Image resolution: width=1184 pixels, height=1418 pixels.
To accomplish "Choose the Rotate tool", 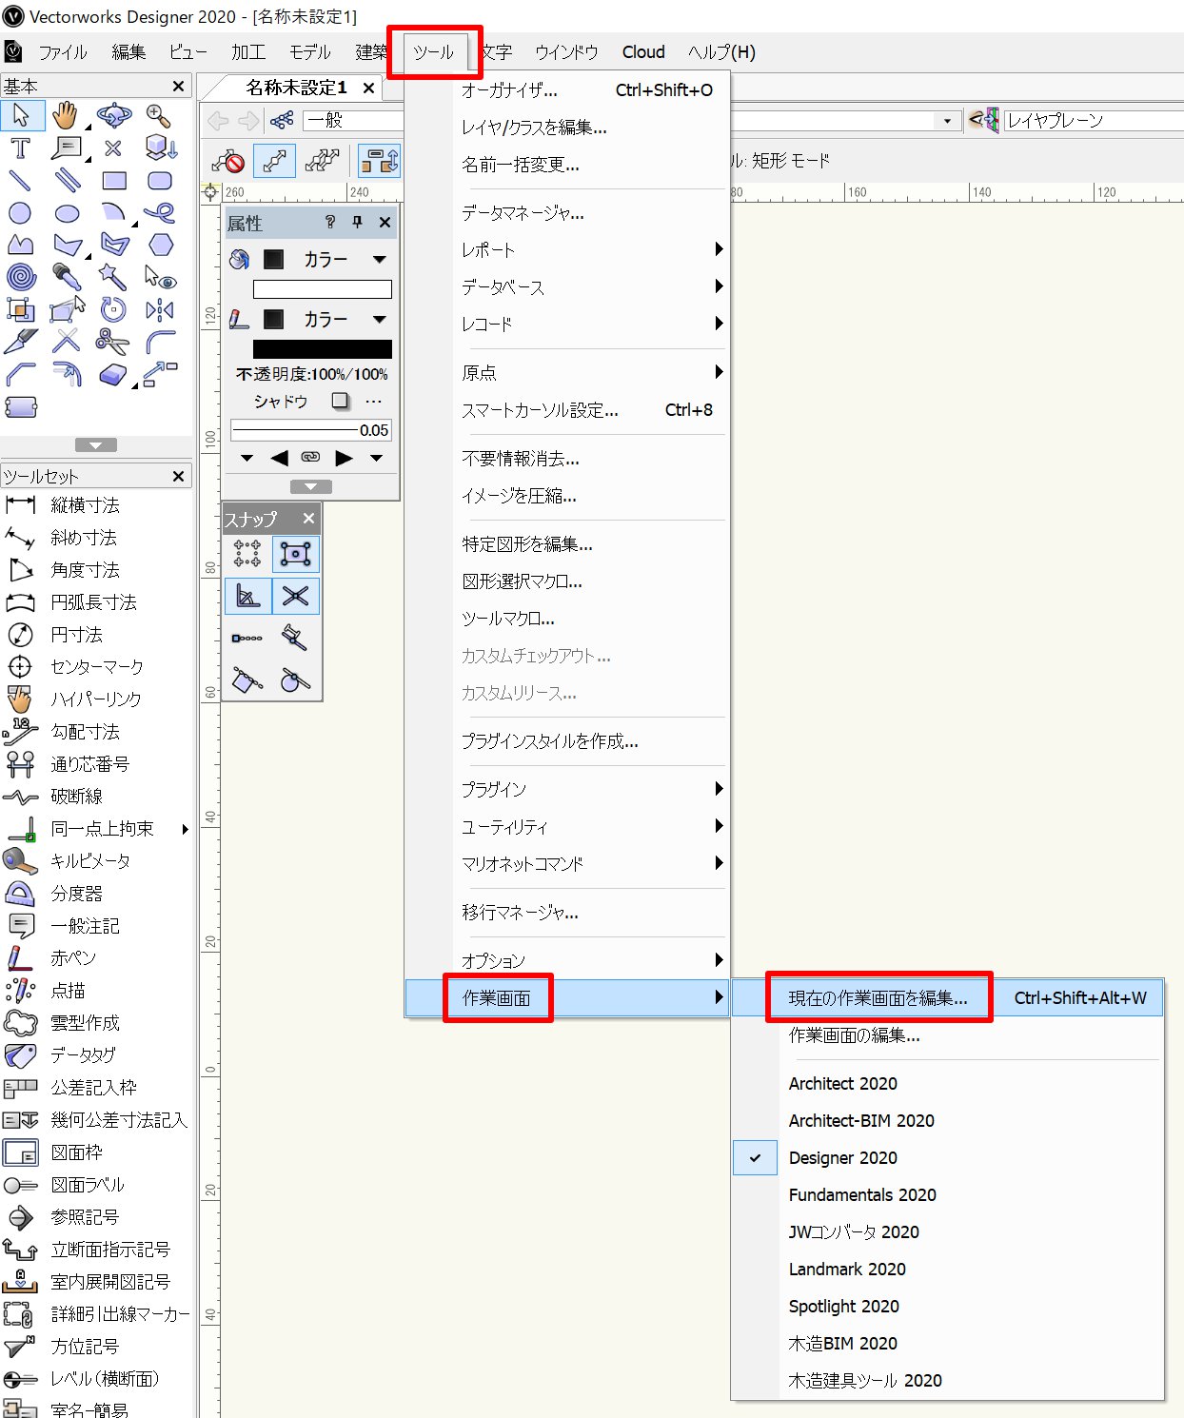I will (113, 309).
